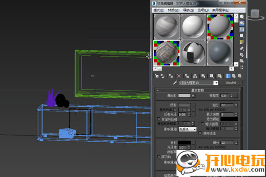Click the Get Material icon
Viewport: 266px width, 177px height.
(x=156, y=76)
